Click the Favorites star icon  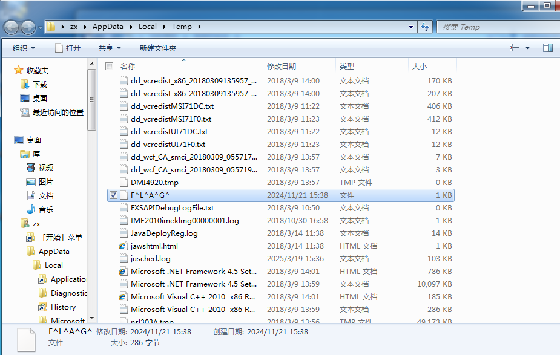pyautogui.click(x=19, y=71)
